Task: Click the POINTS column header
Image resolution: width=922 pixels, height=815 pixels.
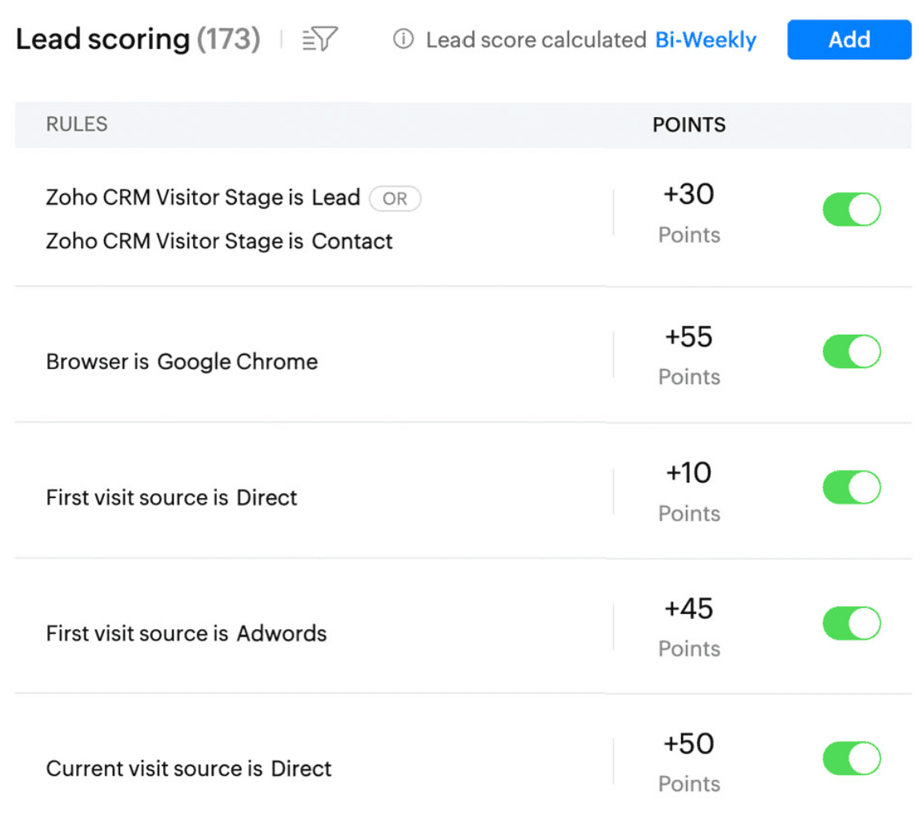Action: point(689,125)
